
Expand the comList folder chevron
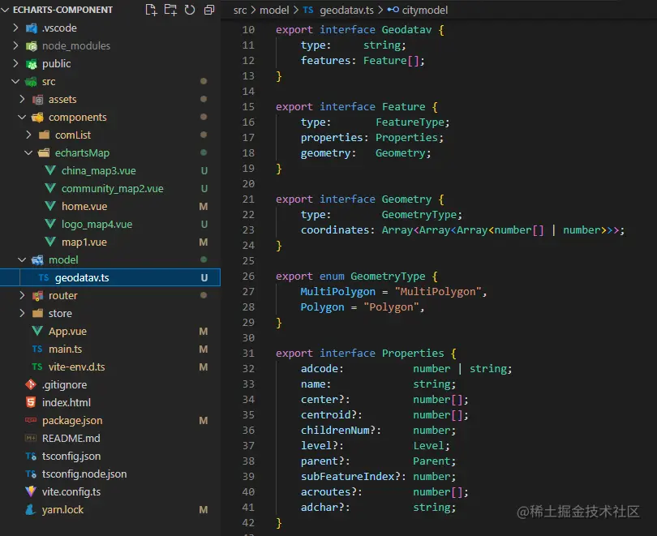click(x=28, y=135)
